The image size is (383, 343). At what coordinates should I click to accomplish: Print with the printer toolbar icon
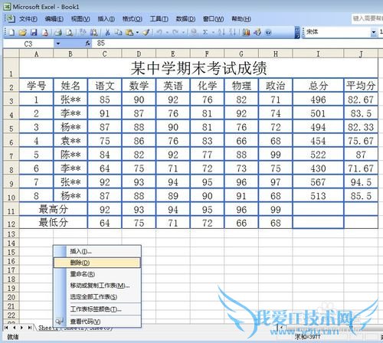(58, 32)
